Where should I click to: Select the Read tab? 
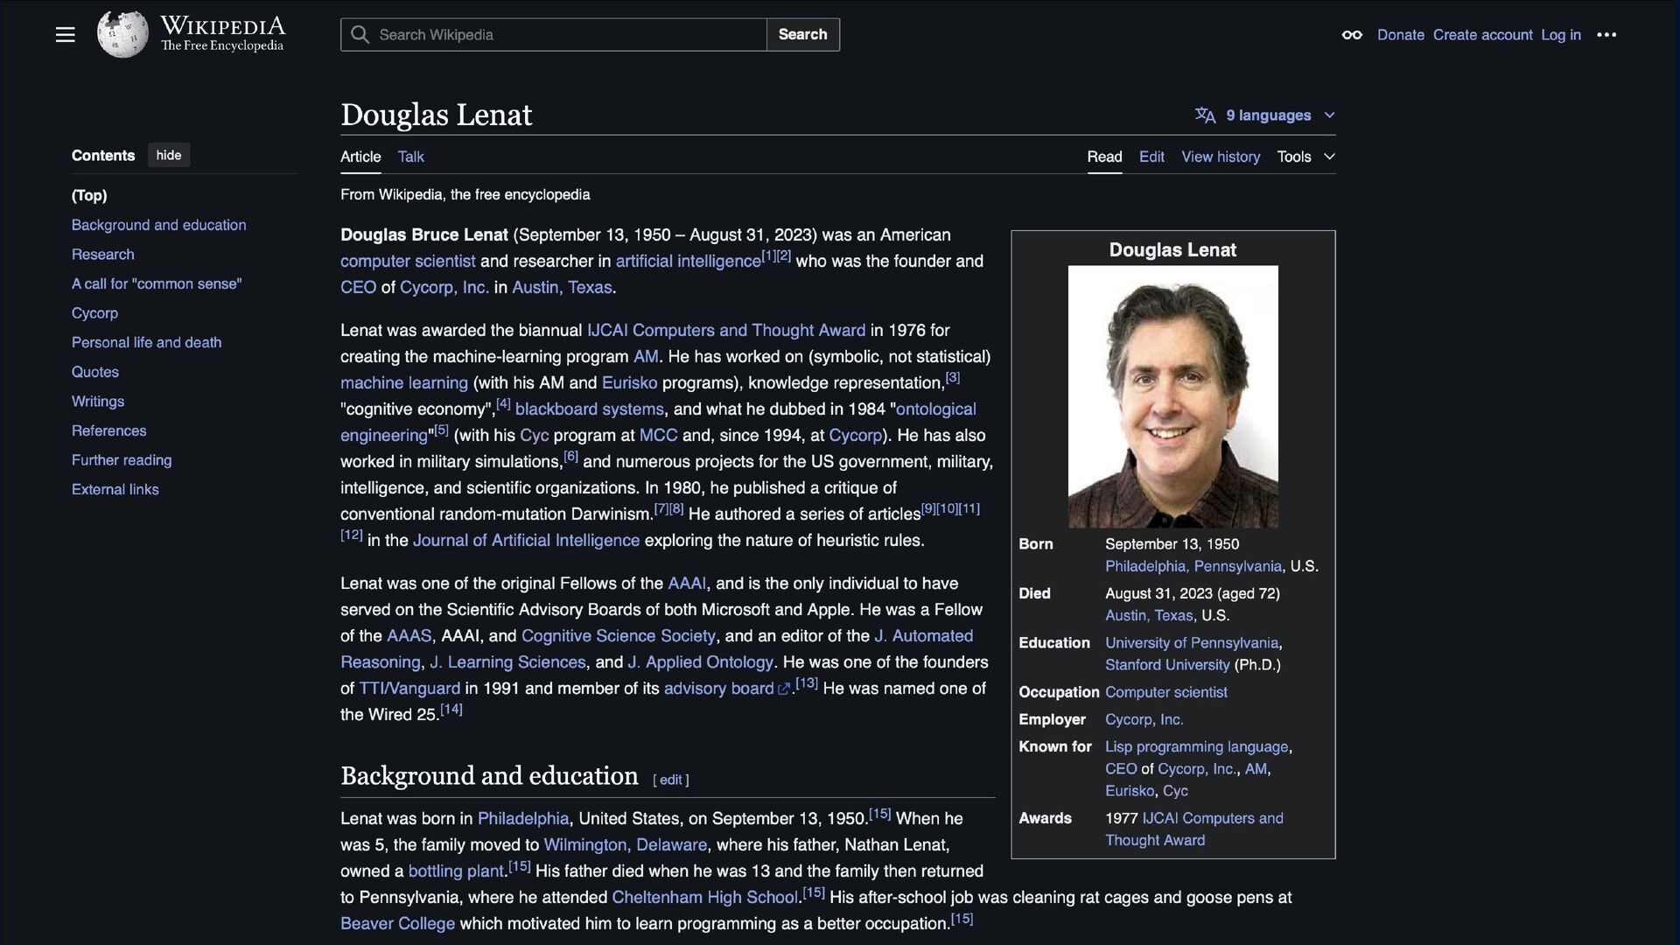pos(1104,157)
